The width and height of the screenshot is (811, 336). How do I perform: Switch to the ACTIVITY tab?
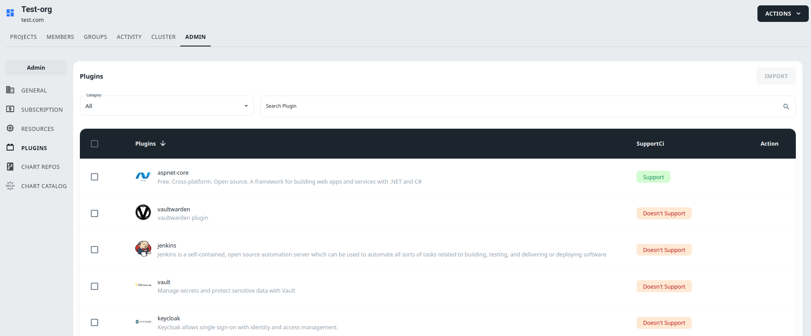click(x=129, y=37)
